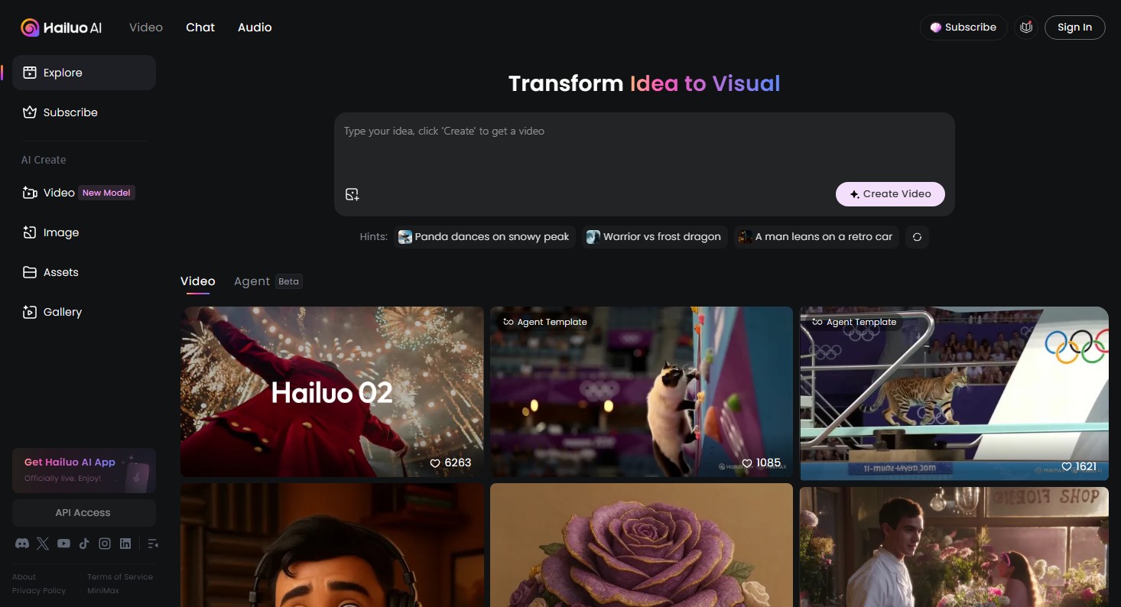Click the add image icon in the prompt box
This screenshot has width=1121, height=607.
point(352,194)
